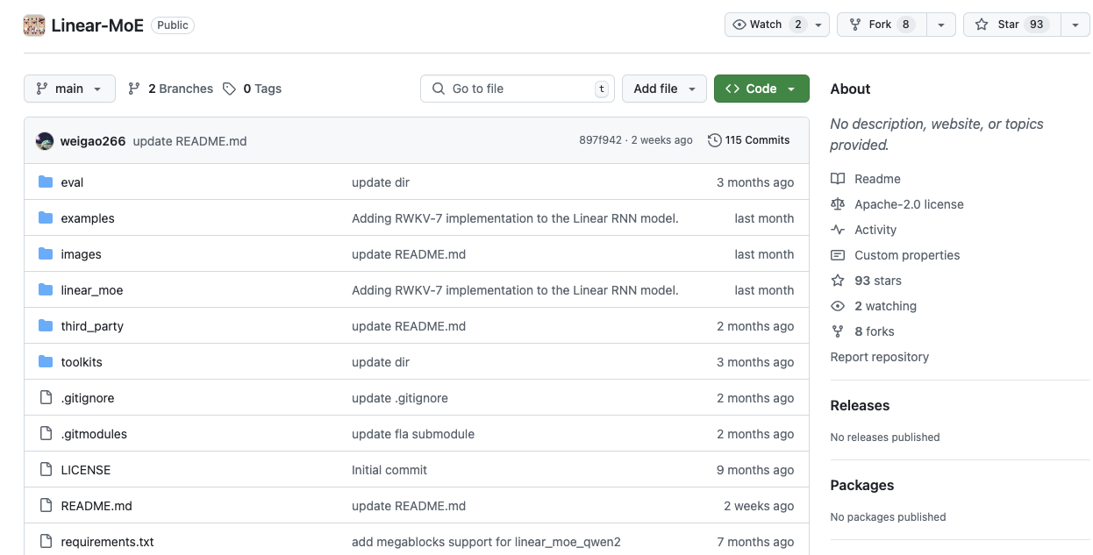Open the images folder
1093x555 pixels.
[81, 254]
